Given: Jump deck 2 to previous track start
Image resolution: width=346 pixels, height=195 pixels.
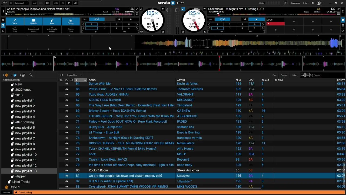Looking at the screenshot, I should (x=245, y=19).
